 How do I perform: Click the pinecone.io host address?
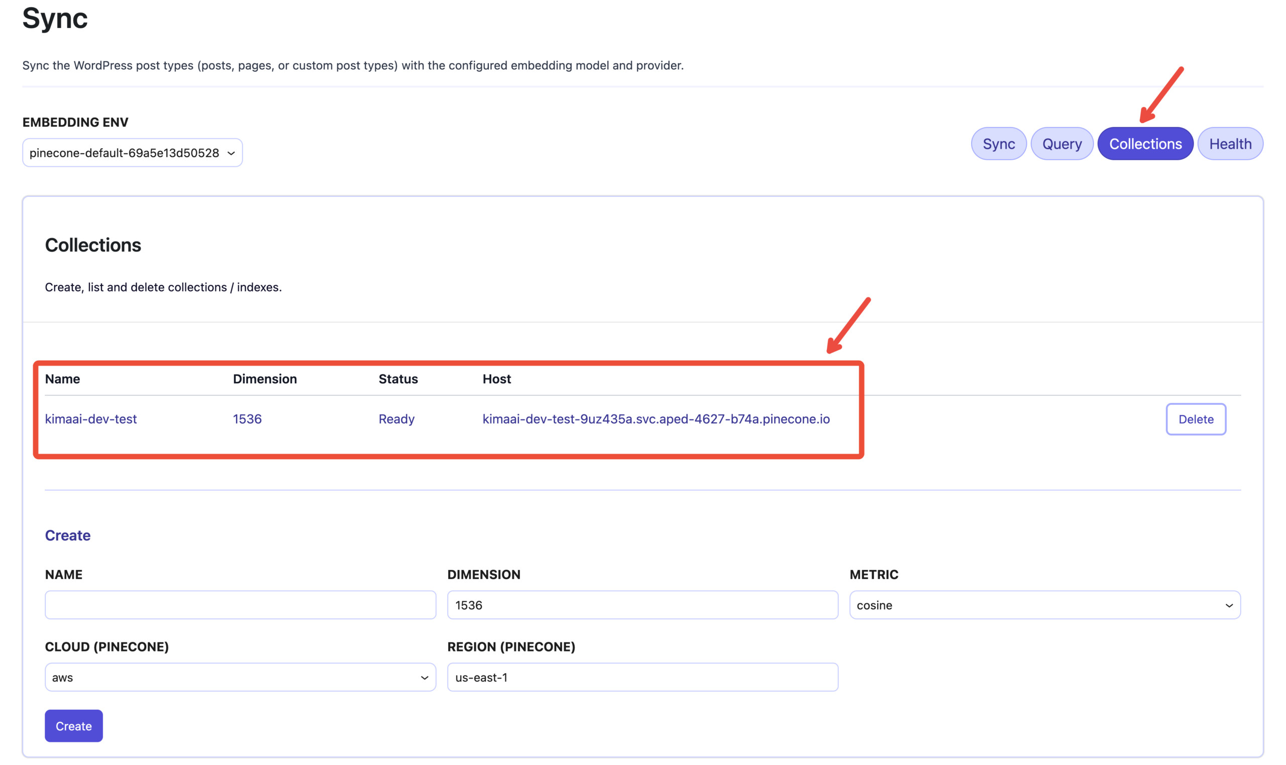[656, 418]
